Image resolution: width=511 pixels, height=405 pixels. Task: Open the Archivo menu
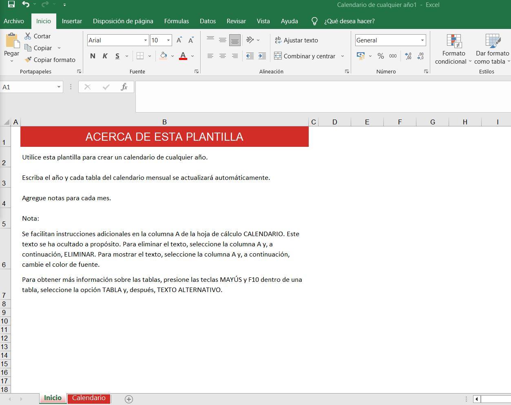[14, 21]
